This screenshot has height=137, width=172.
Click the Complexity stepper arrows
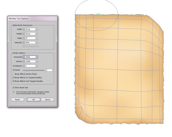(x=24, y=66)
